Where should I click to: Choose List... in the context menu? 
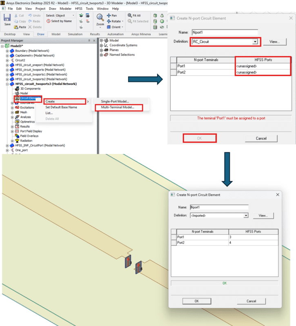tap(49, 113)
